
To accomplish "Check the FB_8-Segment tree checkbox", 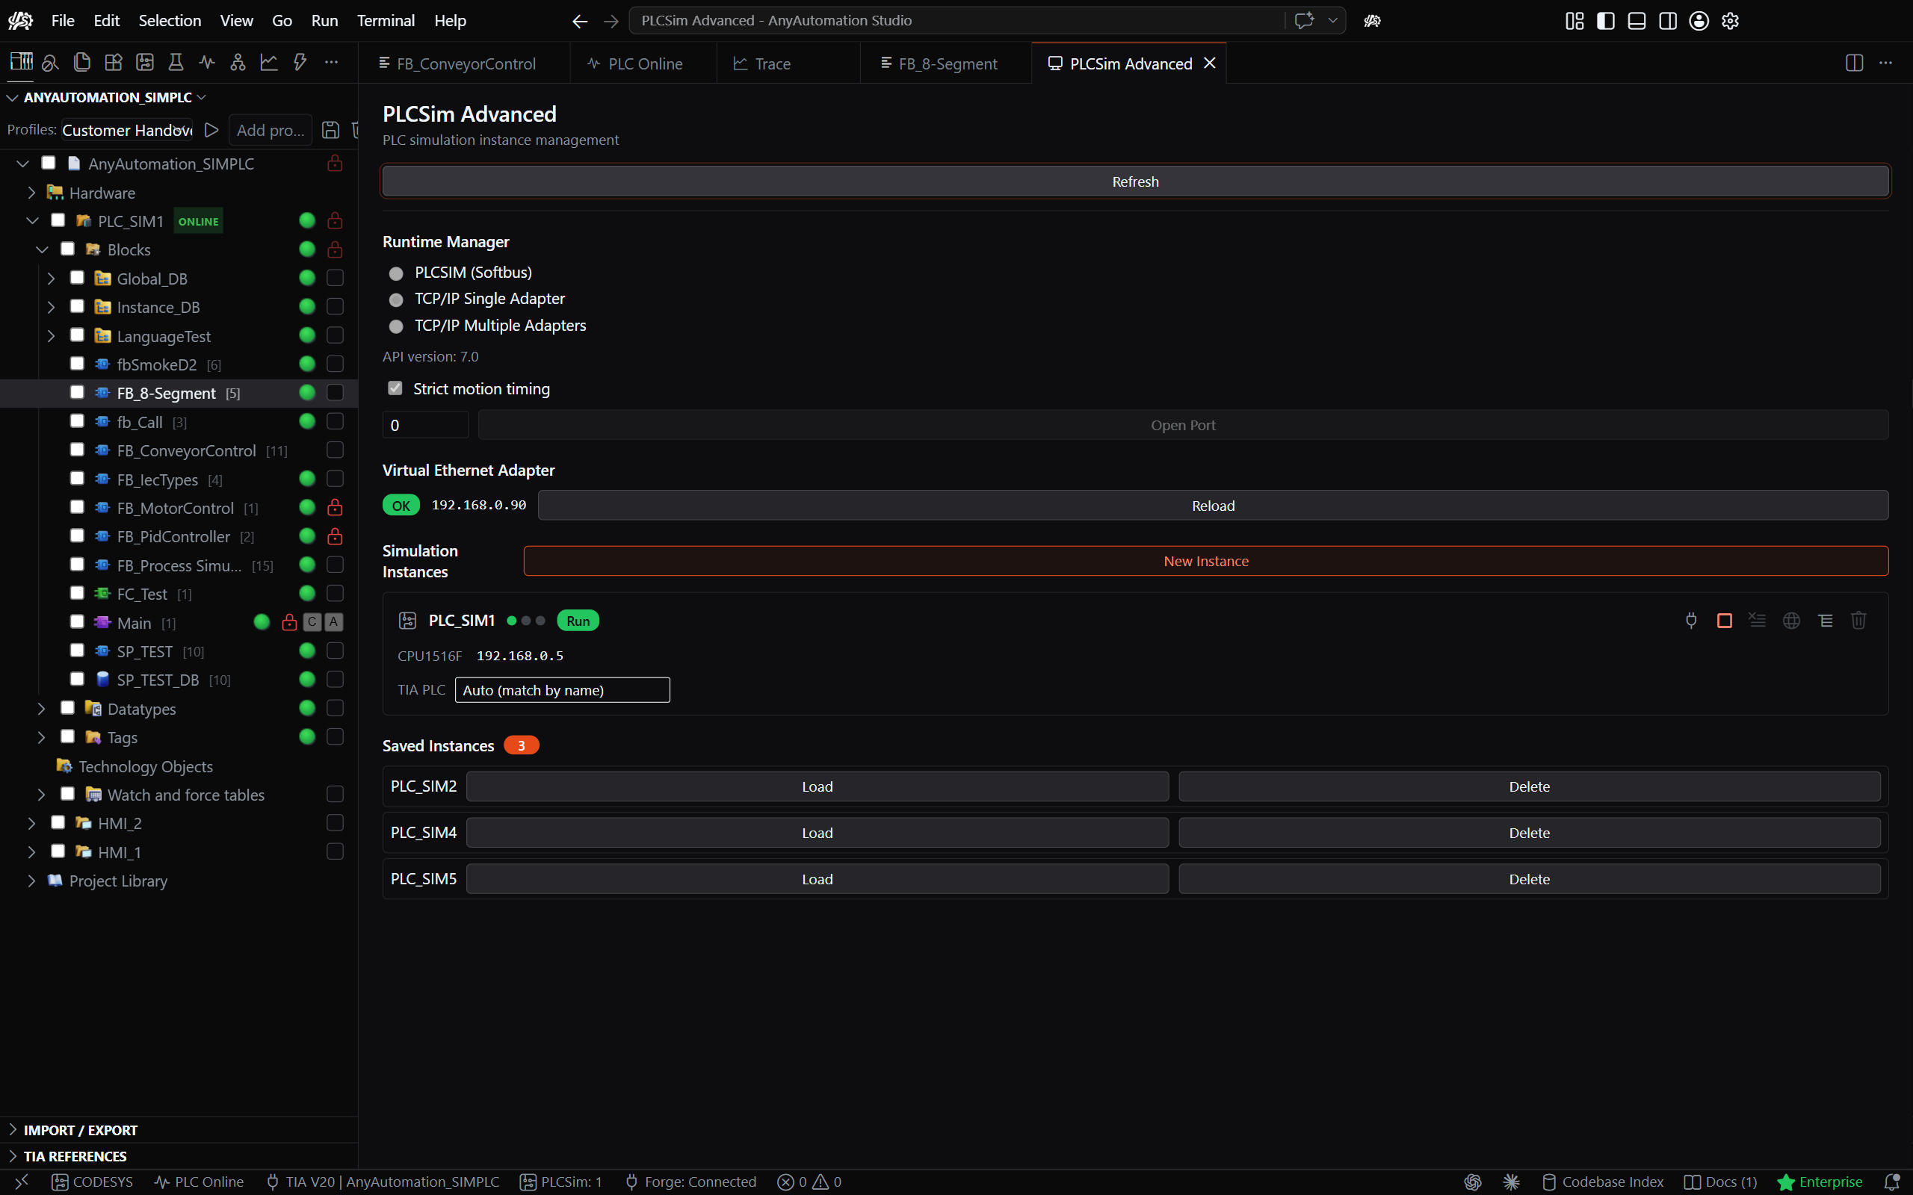I will point(77,392).
